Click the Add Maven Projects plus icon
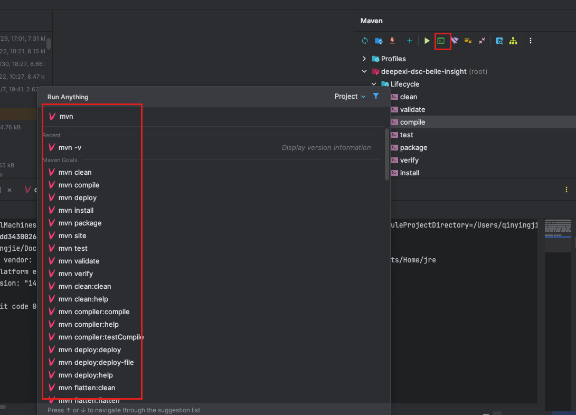Image resolution: width=576 pixels, height=415 pixels. tap(409, 41)
